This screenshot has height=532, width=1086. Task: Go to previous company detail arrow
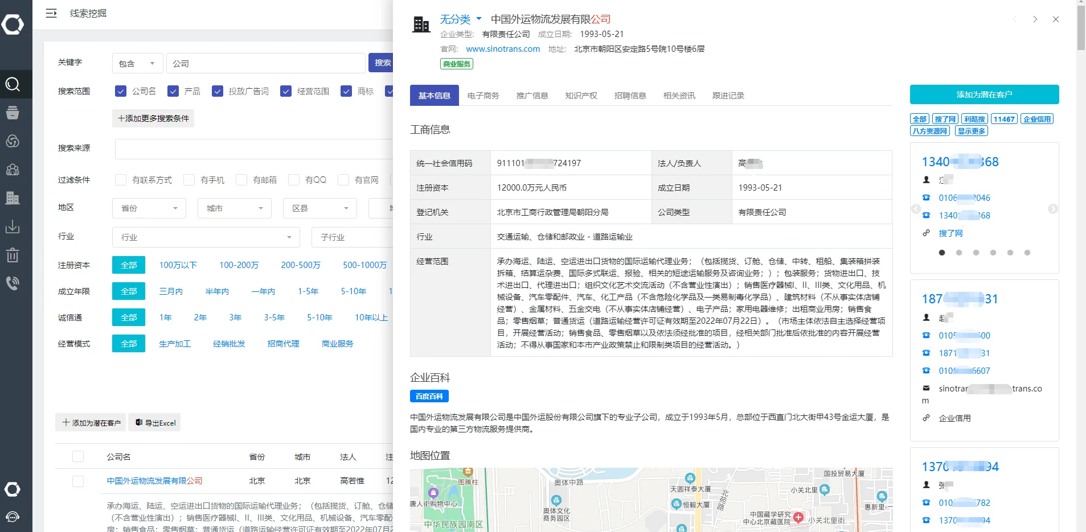[x=1015, y=19]
